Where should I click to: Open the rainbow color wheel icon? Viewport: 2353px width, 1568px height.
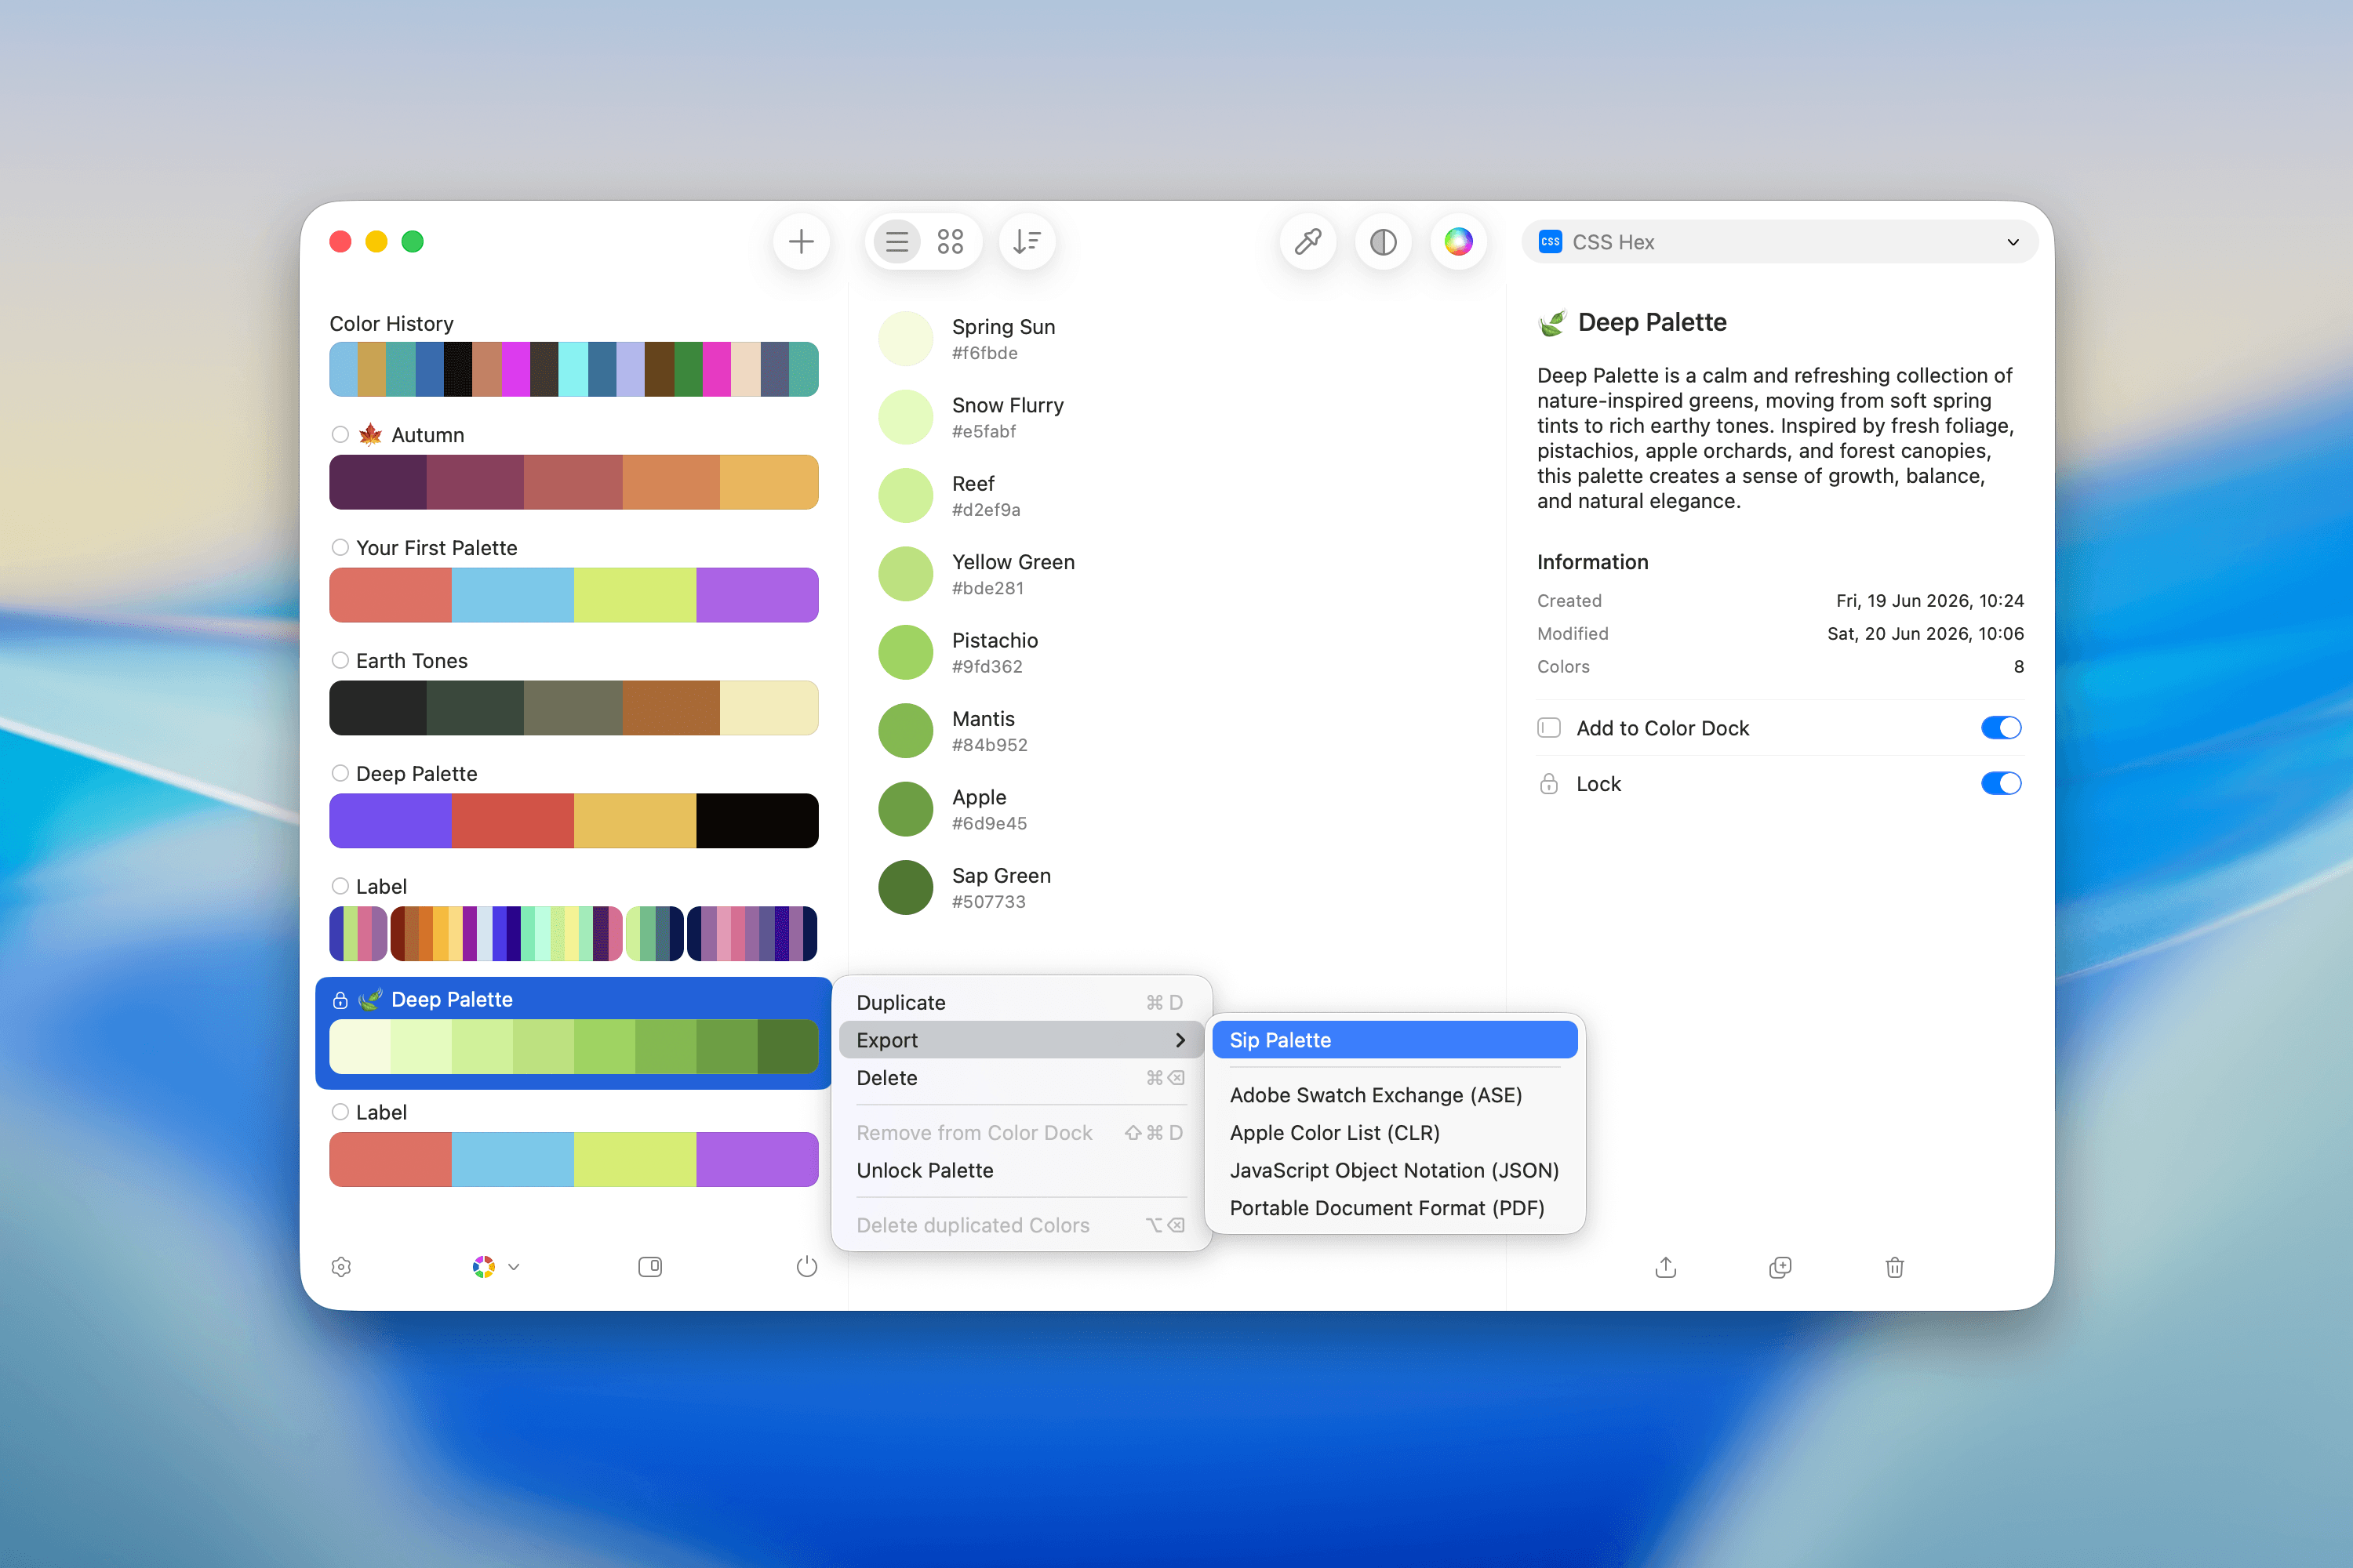pos(1459,242)
